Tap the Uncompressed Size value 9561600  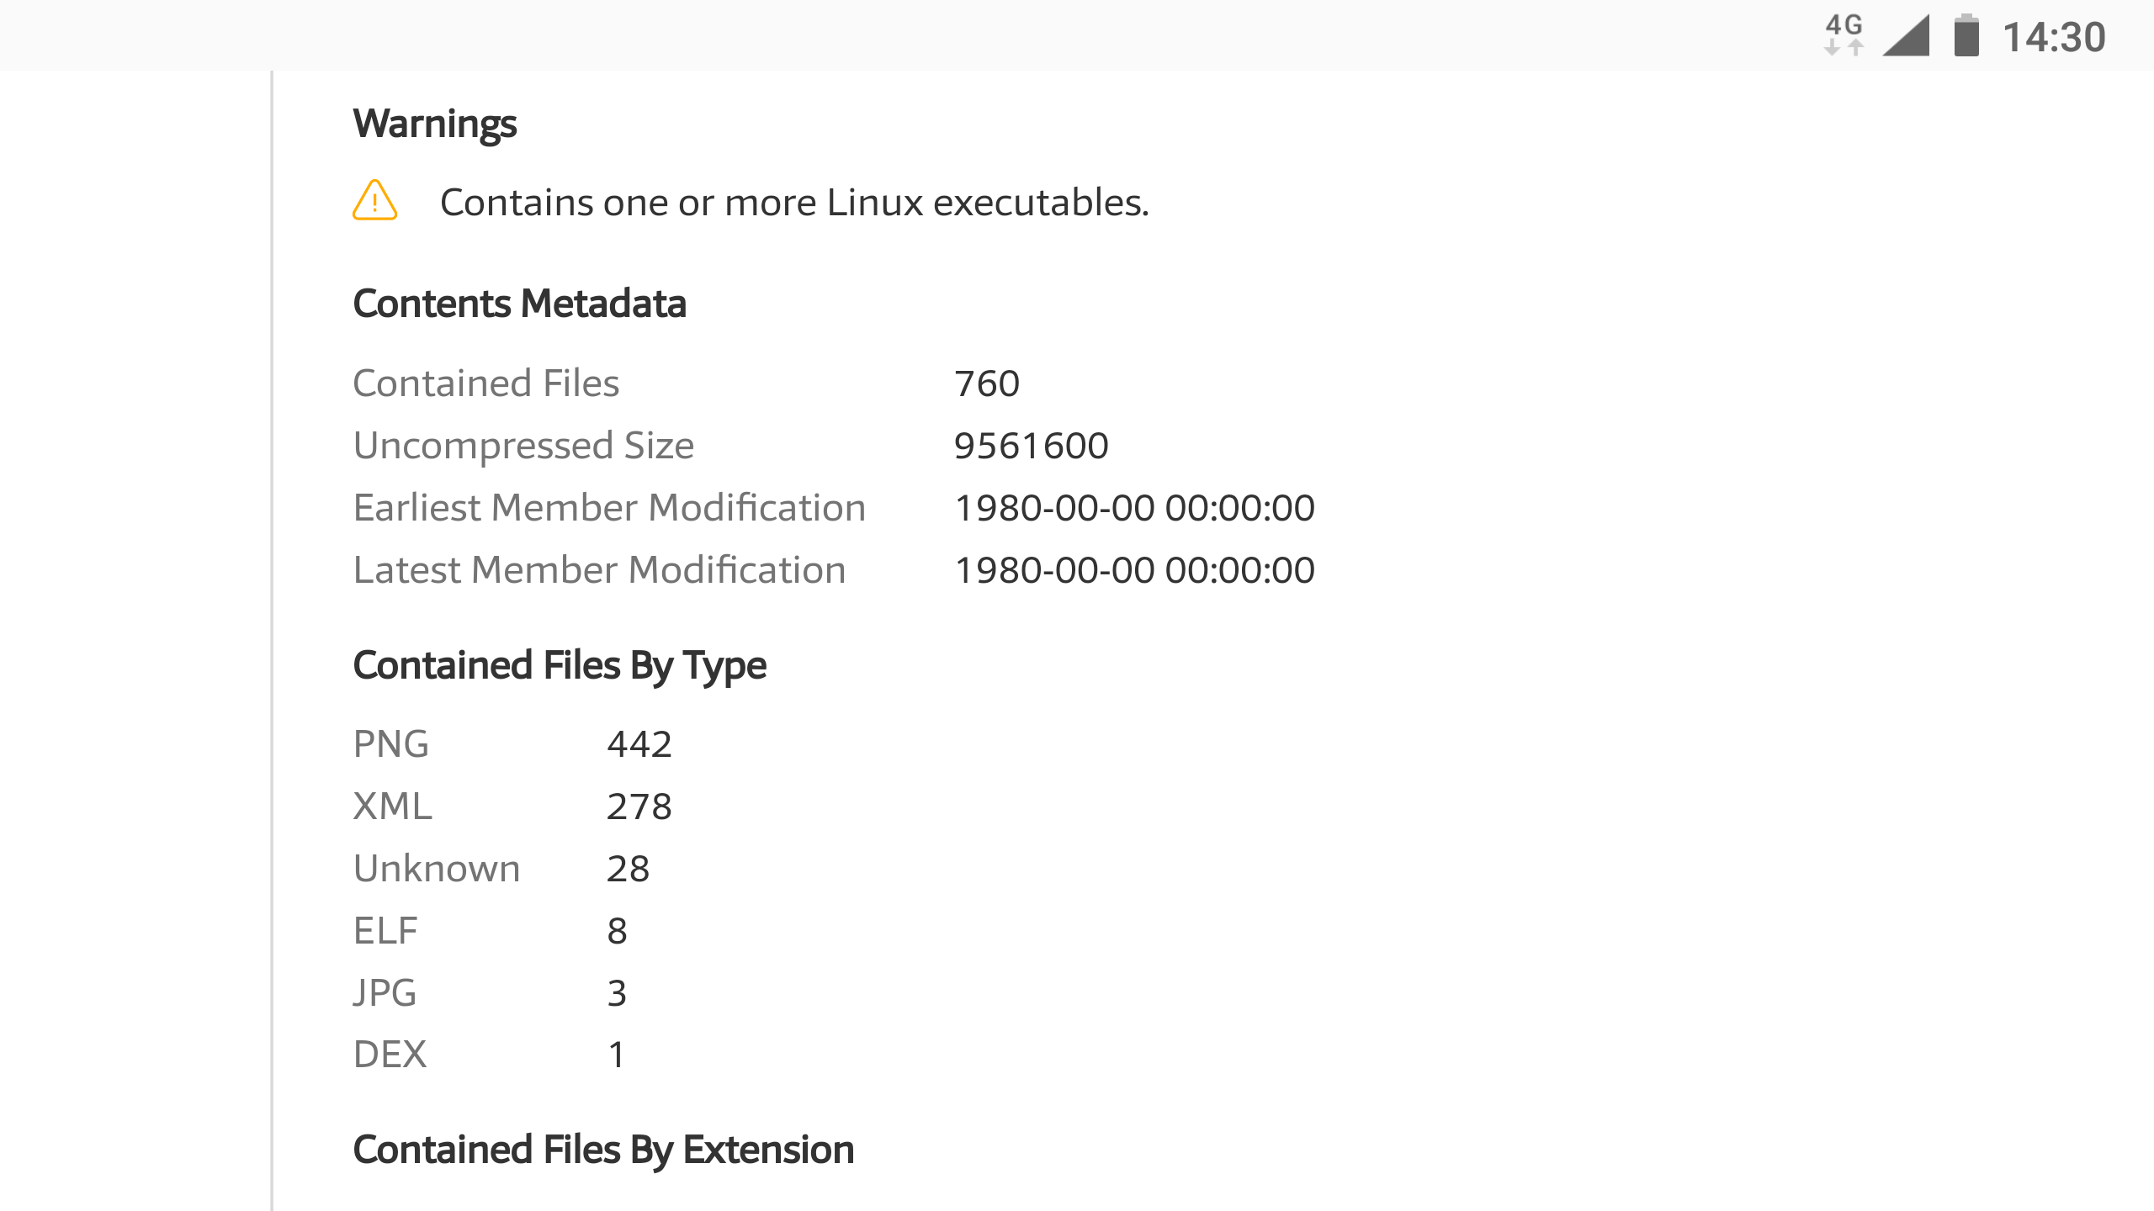point(1031,447)
